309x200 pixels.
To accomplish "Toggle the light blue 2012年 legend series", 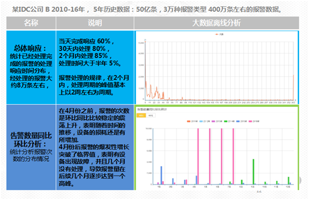I will coord(205,121).
